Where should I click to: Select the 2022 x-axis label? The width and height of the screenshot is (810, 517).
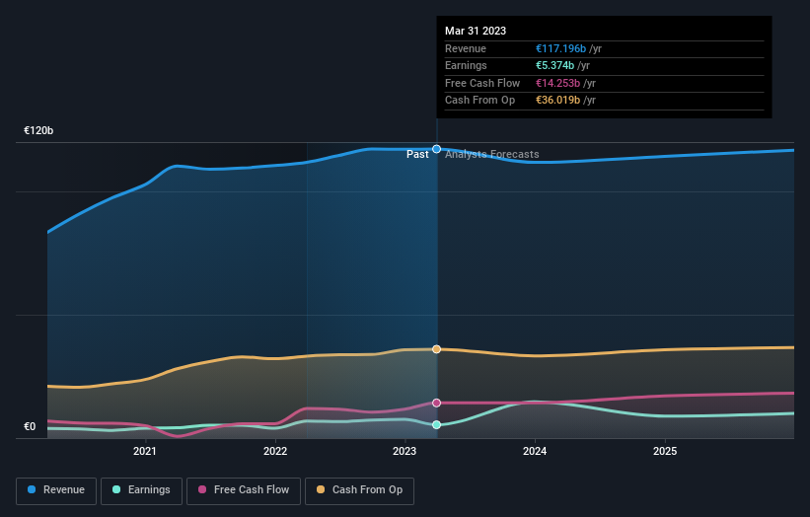pos(275,451)
